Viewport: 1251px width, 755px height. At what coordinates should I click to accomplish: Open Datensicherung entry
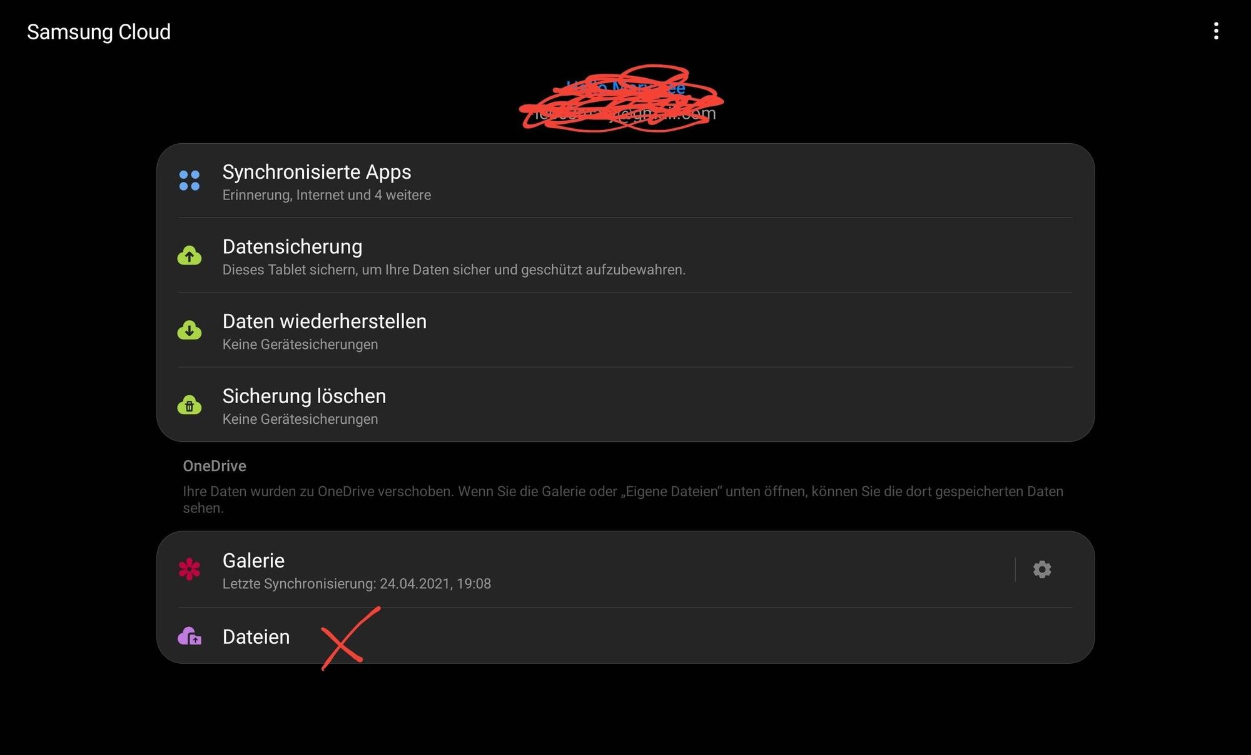point(625,255)
